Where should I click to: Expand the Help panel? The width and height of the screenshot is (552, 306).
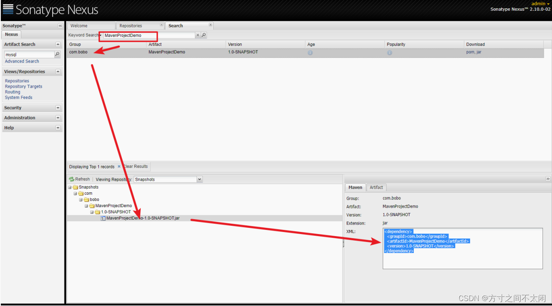pyautogui.click(x=58, y=128)
